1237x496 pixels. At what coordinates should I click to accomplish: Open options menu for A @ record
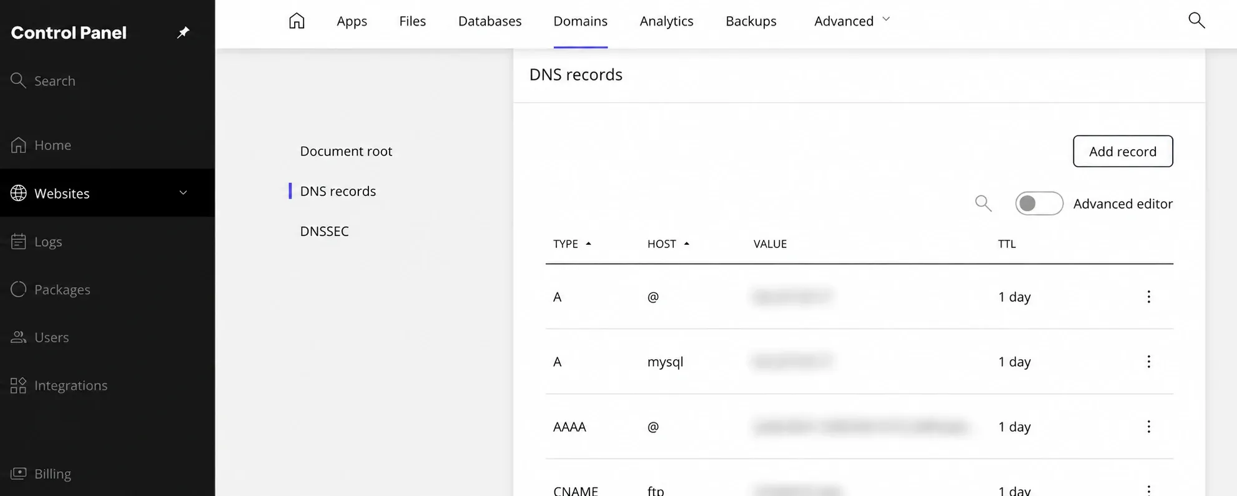[x=1148, y=297]
